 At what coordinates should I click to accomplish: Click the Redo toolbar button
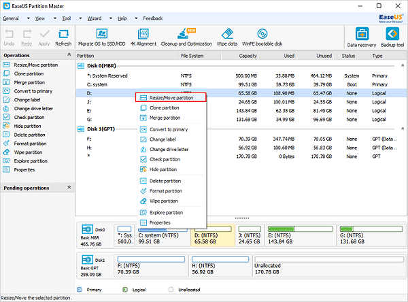point(27,37)
